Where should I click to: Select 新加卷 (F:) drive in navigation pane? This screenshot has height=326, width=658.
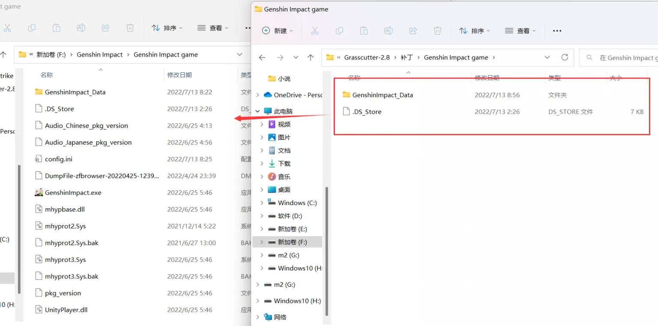[292, 242]
